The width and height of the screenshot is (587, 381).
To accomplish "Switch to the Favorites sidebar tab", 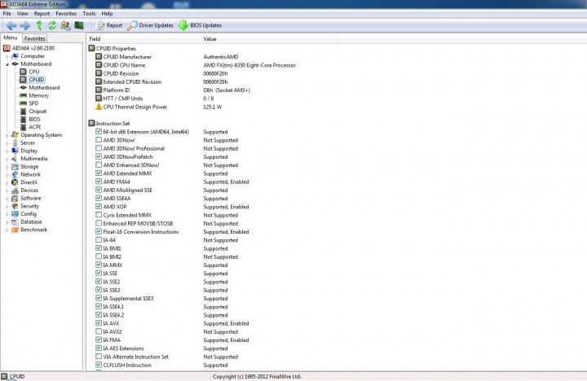I will [35, 38].
